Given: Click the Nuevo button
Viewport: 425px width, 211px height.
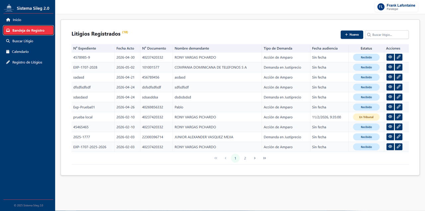Looking at the screenshot, I should 352,35.
